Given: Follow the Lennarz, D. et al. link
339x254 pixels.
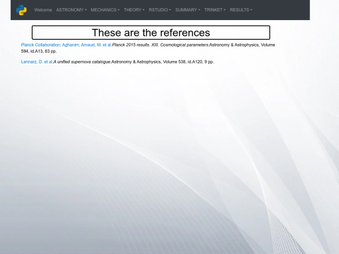Looking at the screenshot, I should [x=37, y=61].
